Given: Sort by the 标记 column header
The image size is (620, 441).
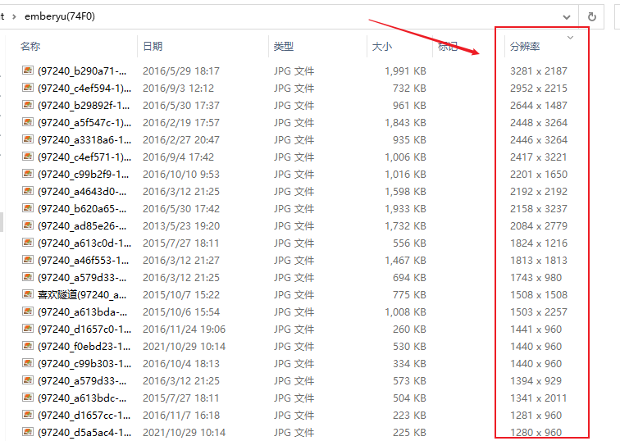Looking at the screenshot, I should click(x=448, y=46).
